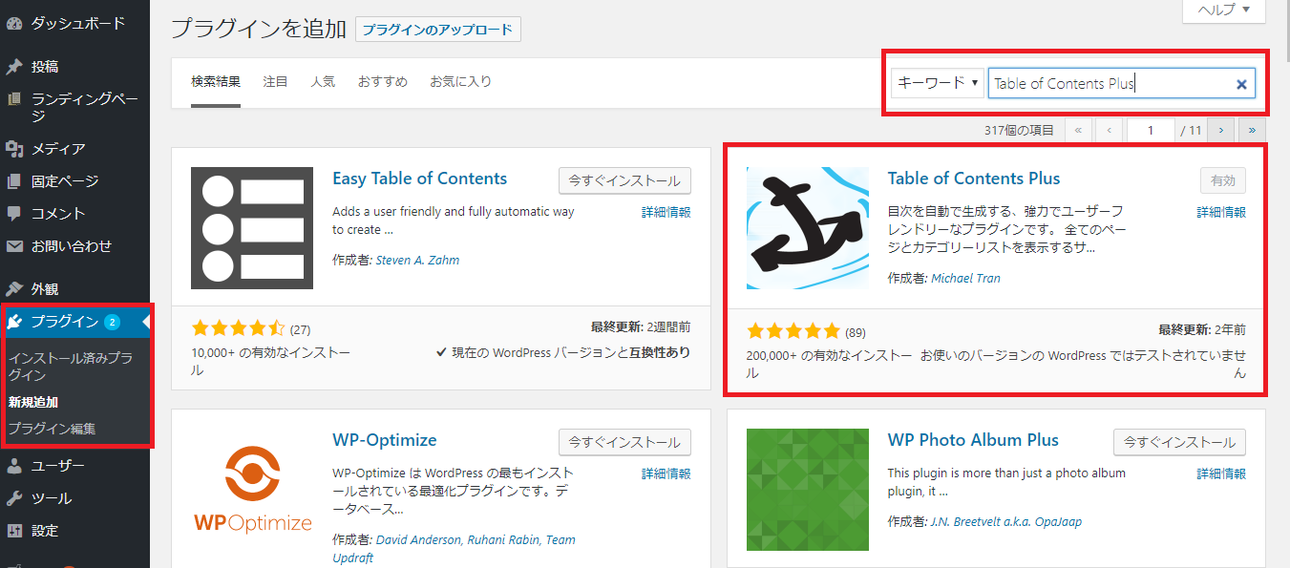Install Easy Table of Contents now
Image resolution: width=1290 pixels, height=568 pixels.
pyautogui.click(x=624, y=180)
